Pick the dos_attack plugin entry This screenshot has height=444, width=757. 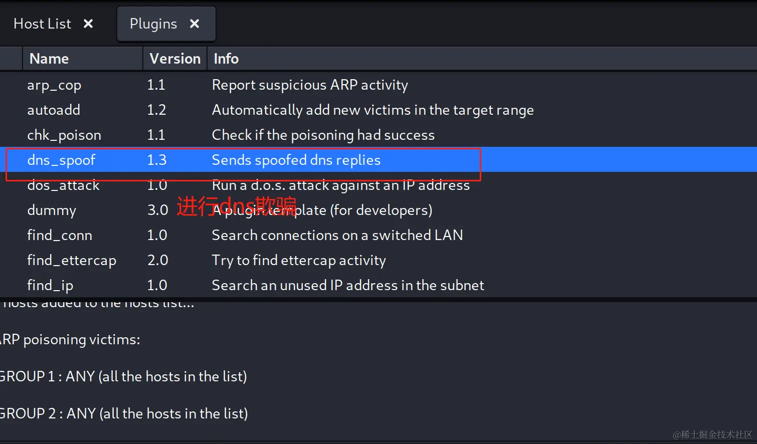[x=379, y=185]
